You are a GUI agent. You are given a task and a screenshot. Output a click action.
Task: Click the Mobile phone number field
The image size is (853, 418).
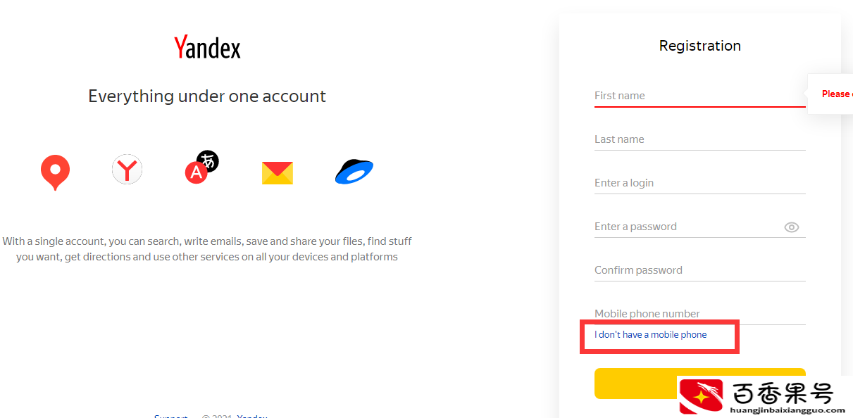pos(699,314)
